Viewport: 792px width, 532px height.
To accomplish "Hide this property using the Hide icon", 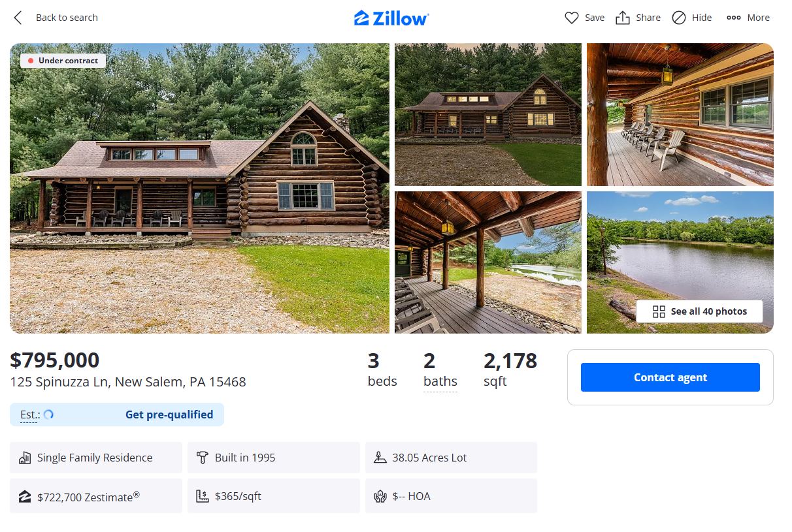I will pos(678,18).
